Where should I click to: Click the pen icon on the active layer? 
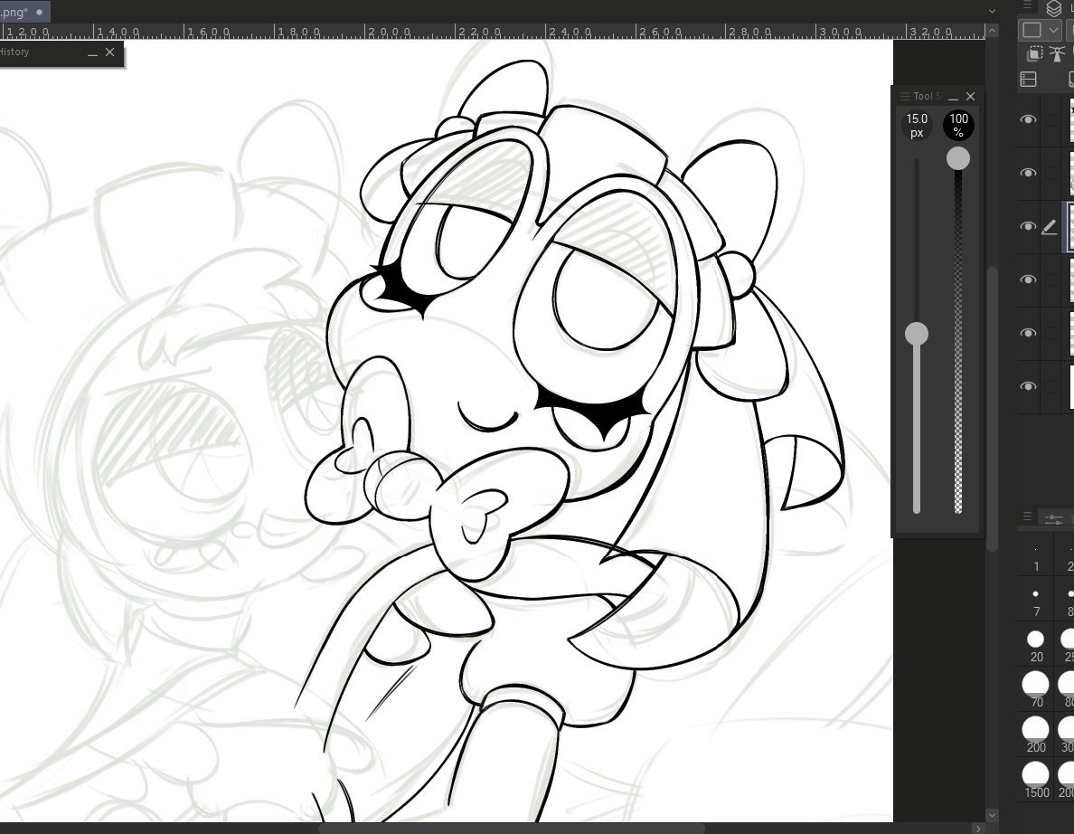pos(1049,227)
